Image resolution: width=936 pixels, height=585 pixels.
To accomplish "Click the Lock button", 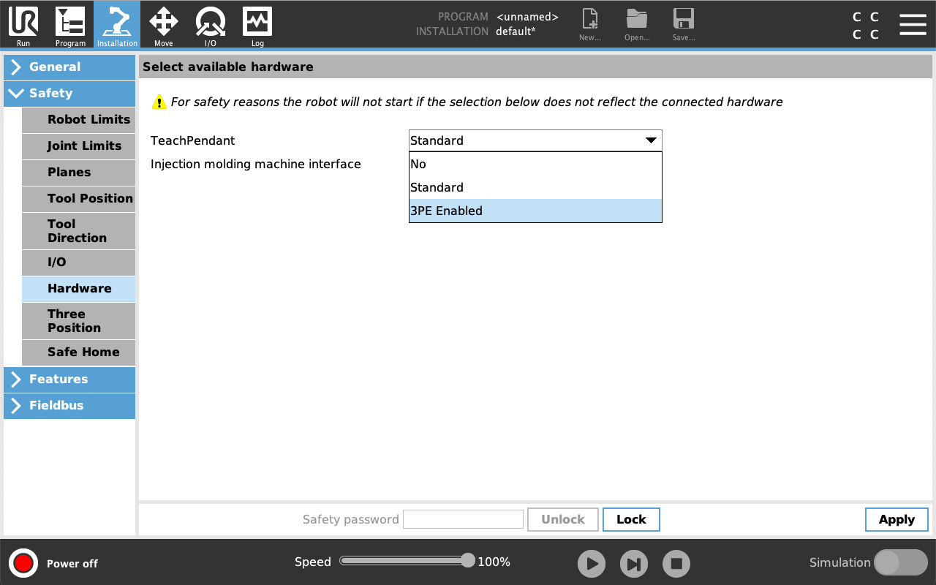I will pyautogui.click(x=630, y=519).
